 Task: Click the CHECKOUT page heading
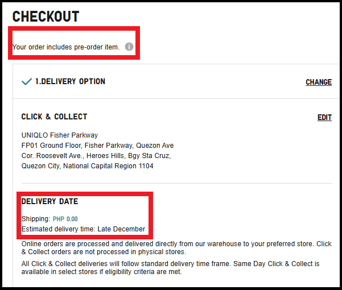coord(46,16)
